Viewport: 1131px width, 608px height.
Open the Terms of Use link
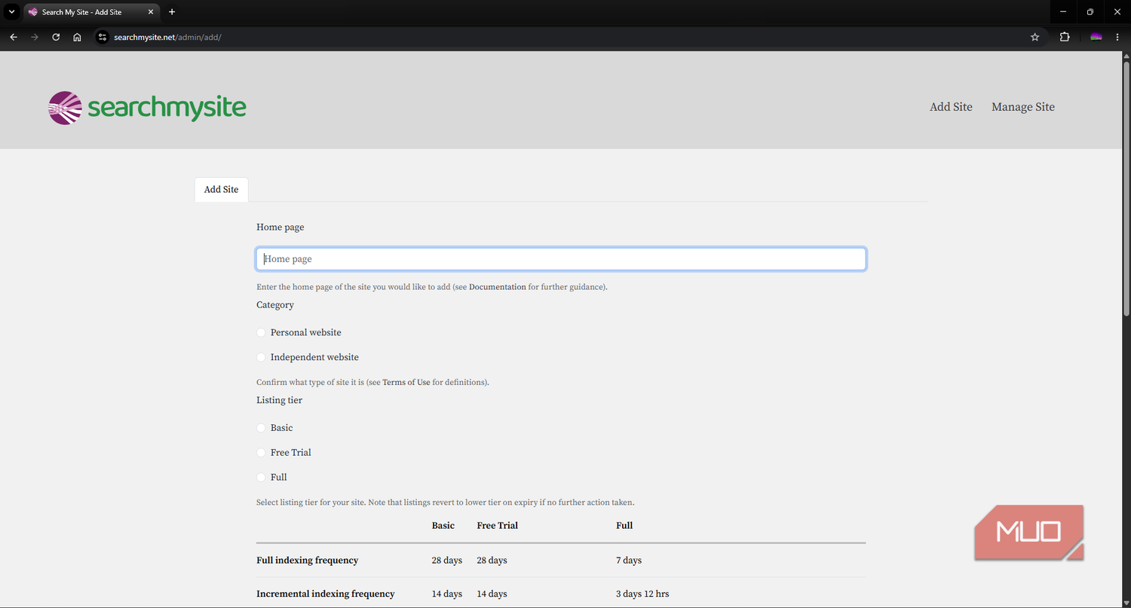point(406,383)
